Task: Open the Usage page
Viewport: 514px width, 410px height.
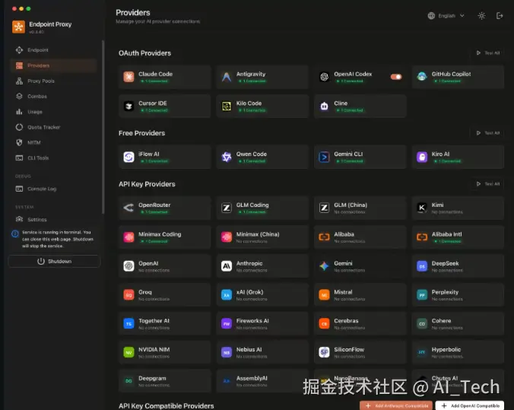Action: click(x=53, y=112)
